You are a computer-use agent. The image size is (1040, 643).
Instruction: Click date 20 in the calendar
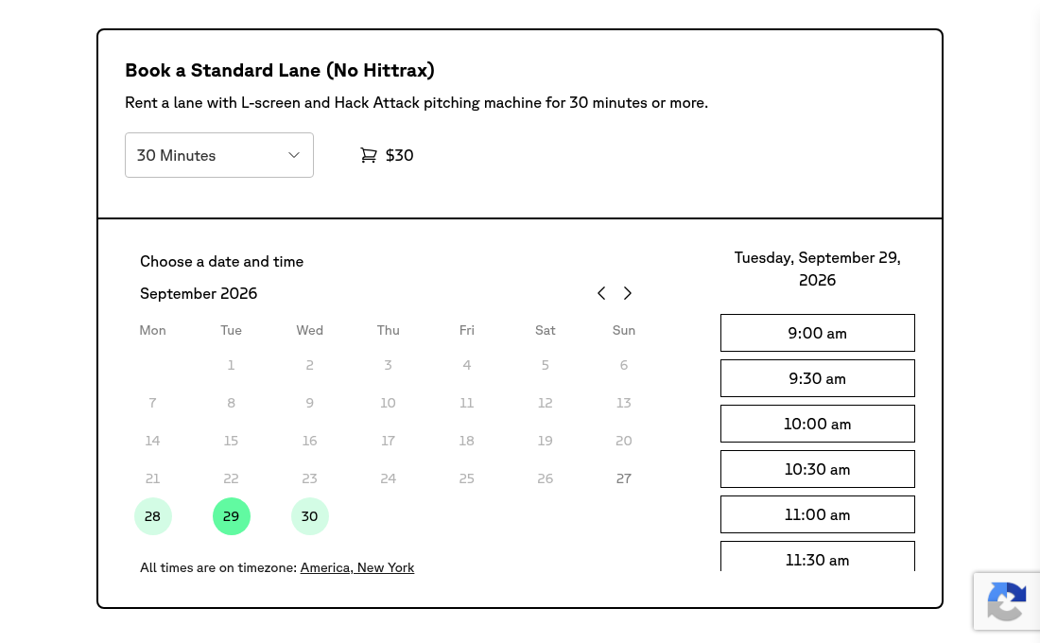click(623, 441)
